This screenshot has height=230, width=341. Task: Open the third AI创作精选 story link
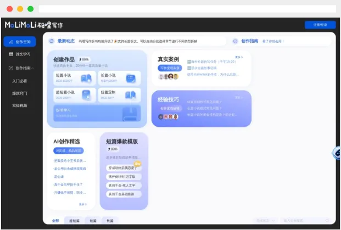[59, 177]
